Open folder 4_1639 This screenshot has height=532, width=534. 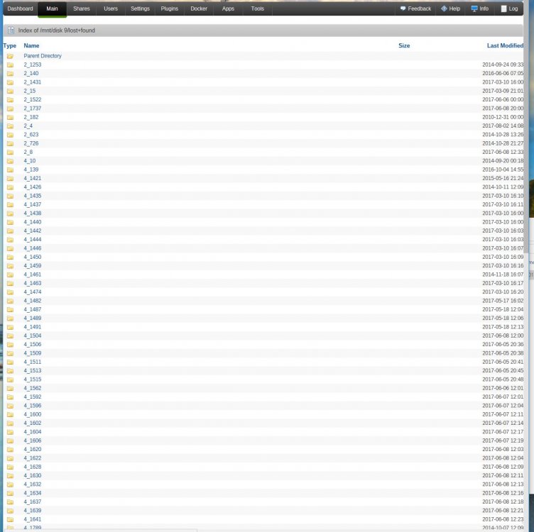[x=33, y=511]
